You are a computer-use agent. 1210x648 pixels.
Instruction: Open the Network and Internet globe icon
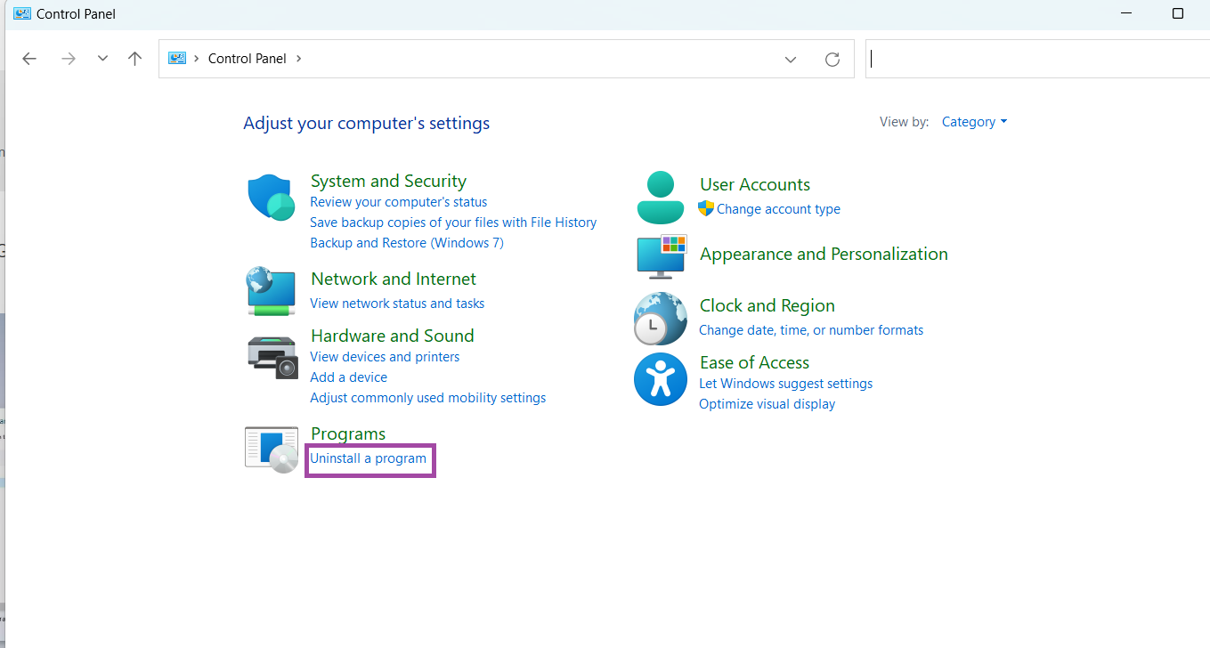click(x=272, y=290)
